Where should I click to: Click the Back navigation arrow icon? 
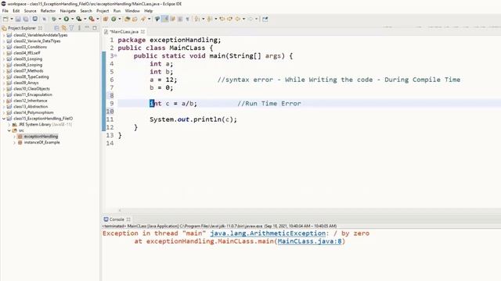tap(238, 19)
